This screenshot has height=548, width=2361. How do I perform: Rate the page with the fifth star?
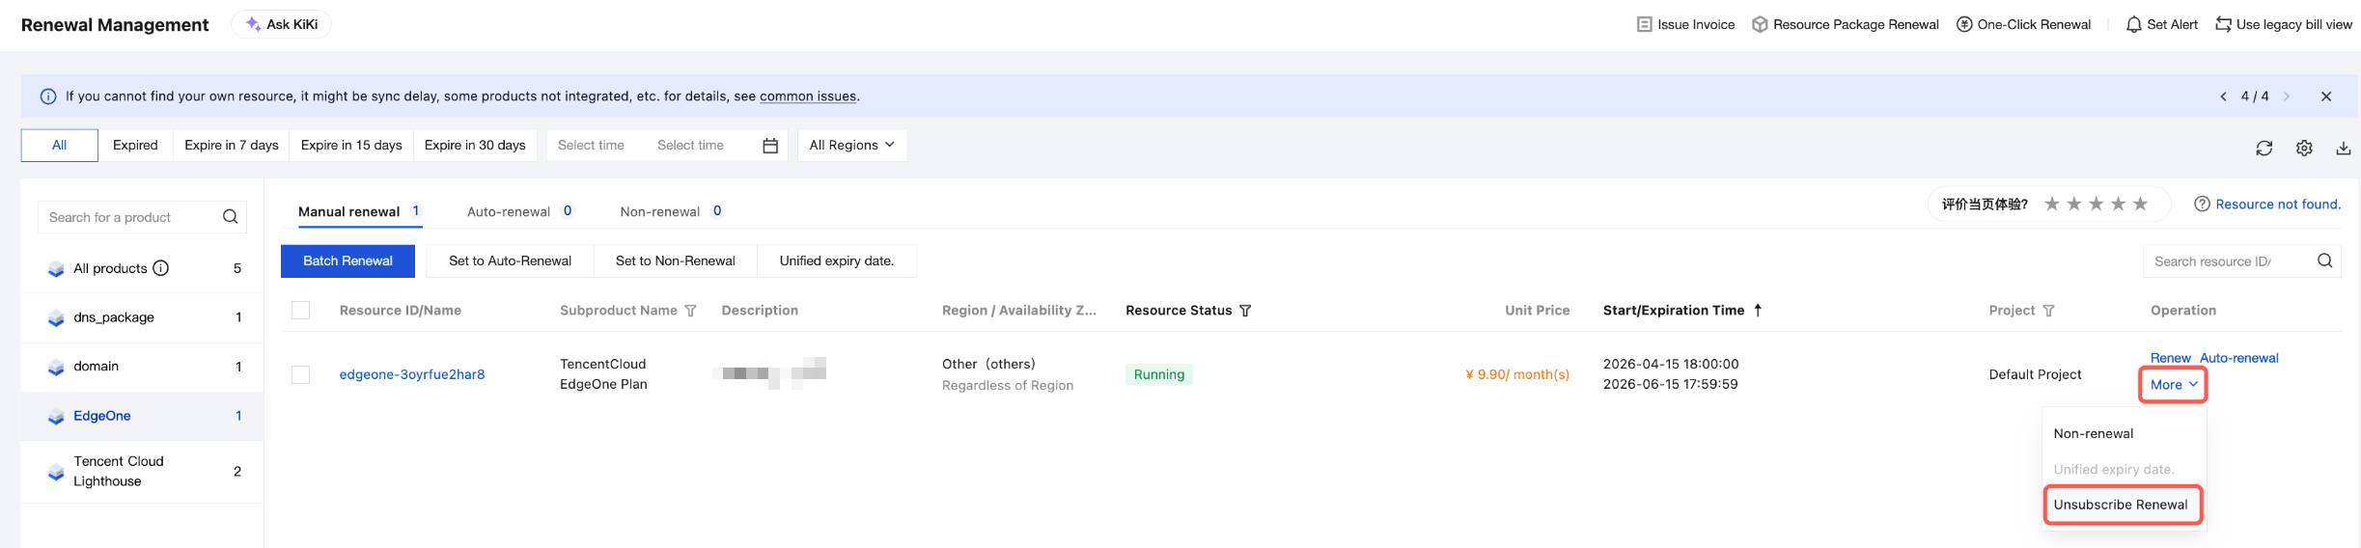point(2140,204)
